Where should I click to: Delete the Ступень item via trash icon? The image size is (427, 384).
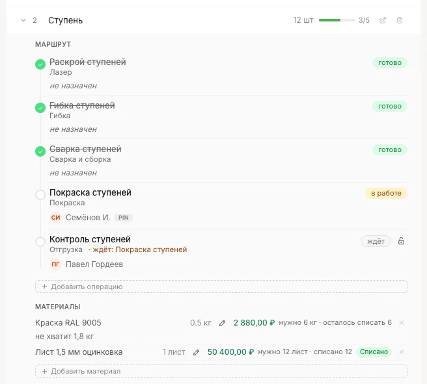400,20
